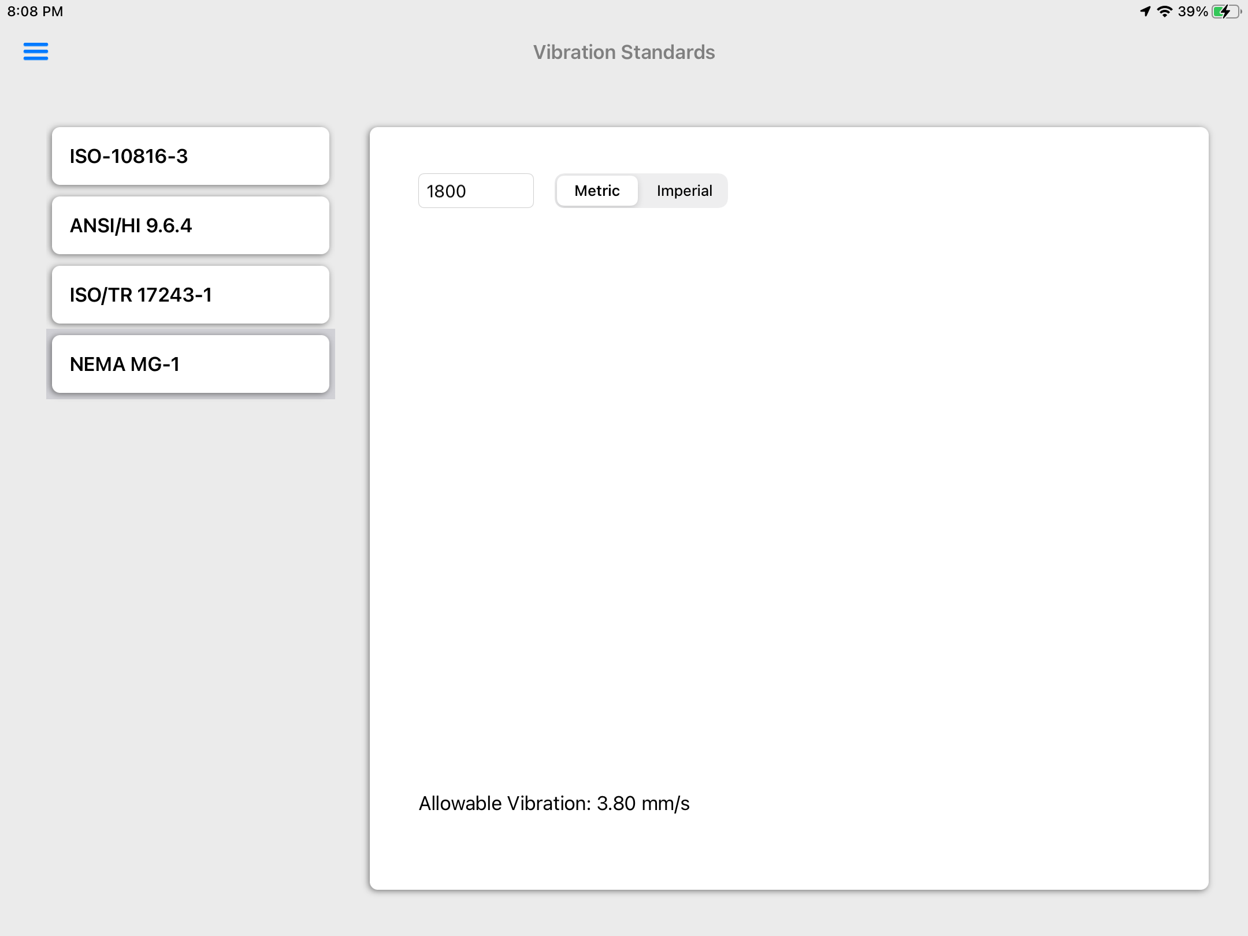Click the Vibration Standards title
The height and width of the screenshot is (936, 1248).
(x=624, y=52)
